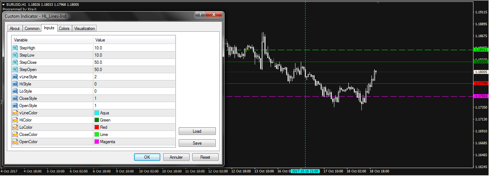Screen dimensions: 490x176
Task: Switch to the About tab
Action: point(15,28)
